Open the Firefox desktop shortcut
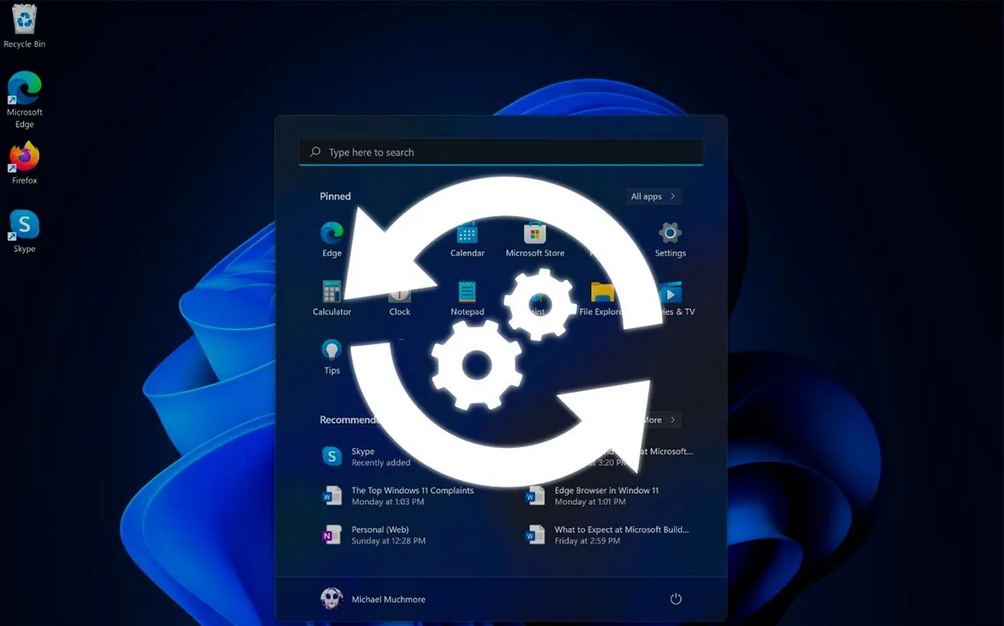Screen dimensions: 1004x626 [24, 163]
